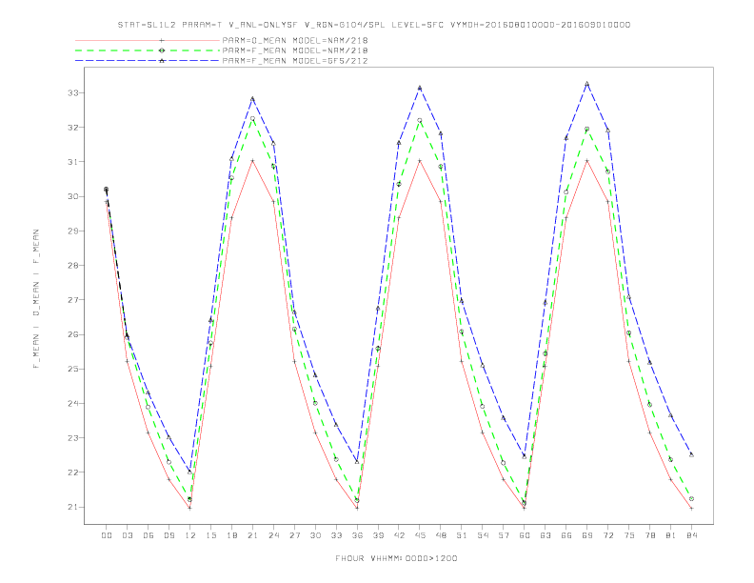Click y-axis tick label 32
The height and width of the screenshot is (583, 754).
[x=73, y=128]
